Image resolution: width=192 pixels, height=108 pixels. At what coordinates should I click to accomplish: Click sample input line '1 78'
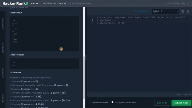click(x=14, y=42)
